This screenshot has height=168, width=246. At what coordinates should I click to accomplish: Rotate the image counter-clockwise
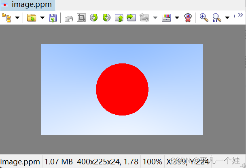[94, 17]
